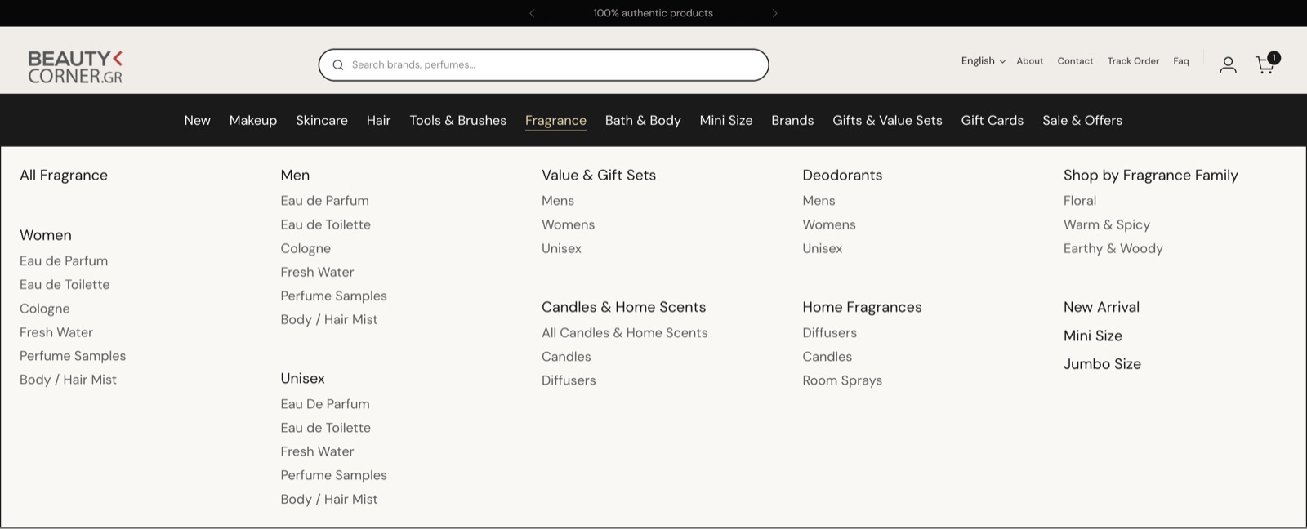Open the Floral fragrance family
1307x529 pixels.
coord(1080,201)
